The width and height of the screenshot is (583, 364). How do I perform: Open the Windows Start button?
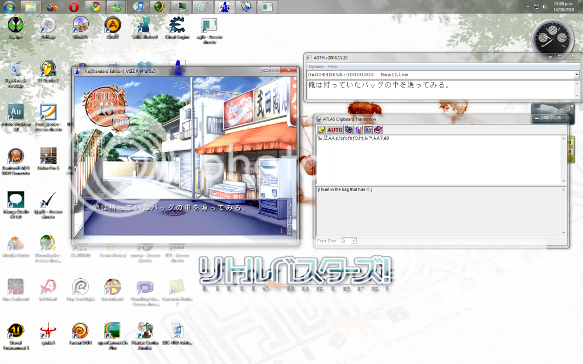[9, 7]
